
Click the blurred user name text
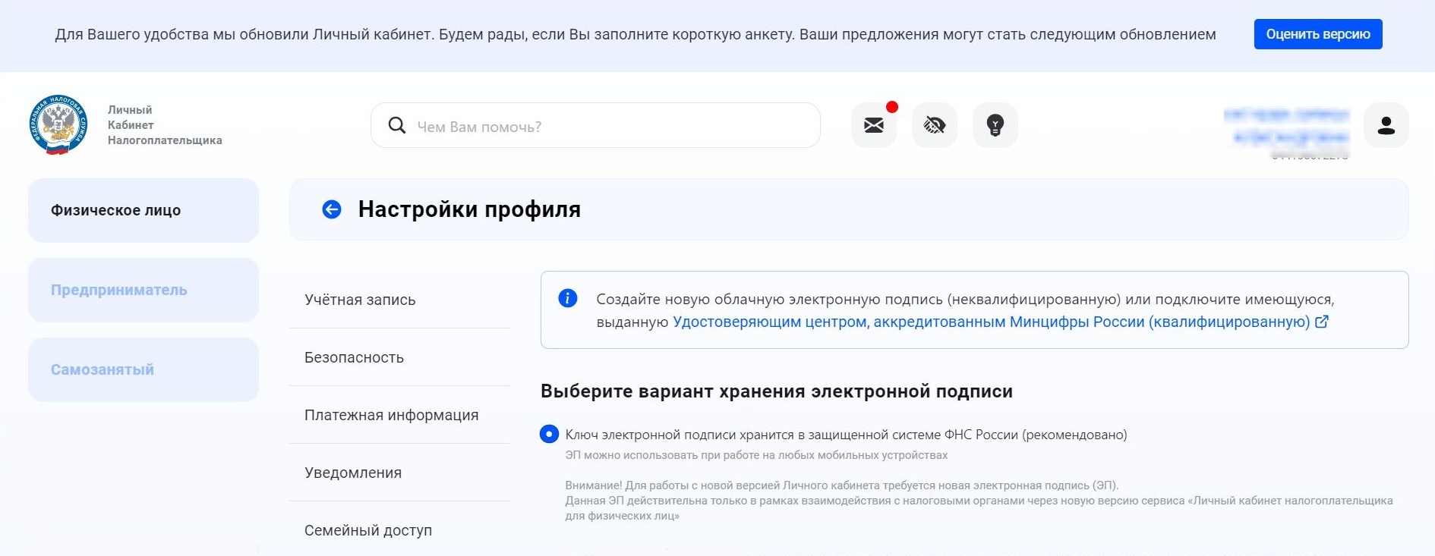1286,126
